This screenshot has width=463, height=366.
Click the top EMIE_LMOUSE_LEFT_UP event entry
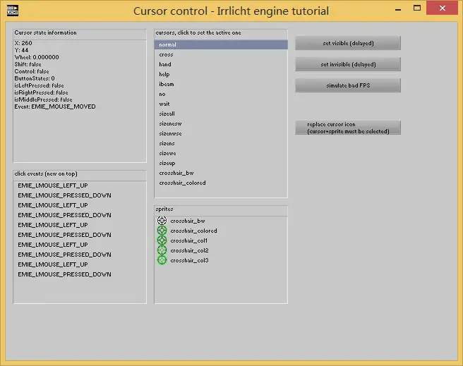click(x=53, y=185)
